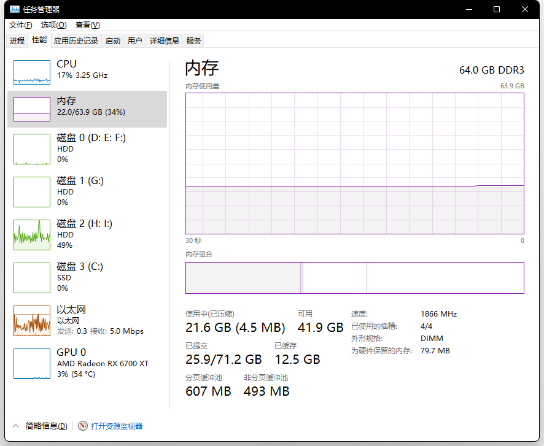Viewport: 544px width, 446px height.
Task: Click the 内存 mini graph thumbnail
Action: click(x=32, y=109)
